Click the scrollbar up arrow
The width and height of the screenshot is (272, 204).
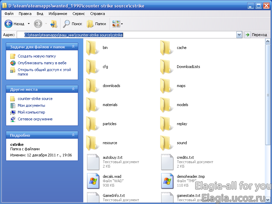pyautogui.click(x=268, y=41)
